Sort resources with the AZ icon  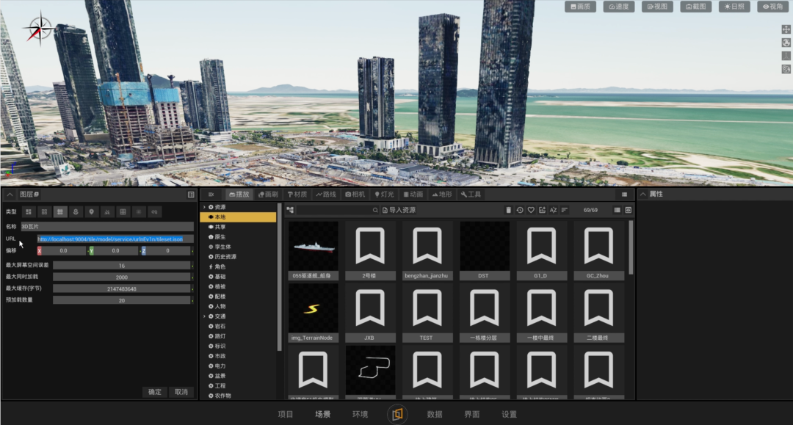(553, 210)
